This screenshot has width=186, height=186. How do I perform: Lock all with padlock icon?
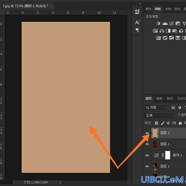[180, 123]
